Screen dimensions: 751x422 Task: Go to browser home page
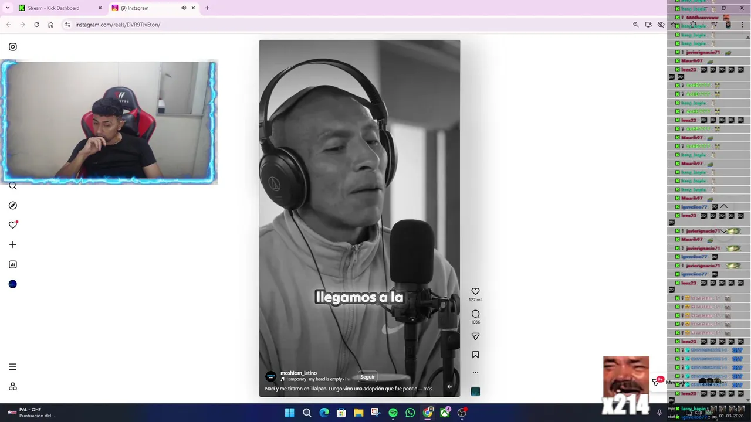(x=51, y=25)
